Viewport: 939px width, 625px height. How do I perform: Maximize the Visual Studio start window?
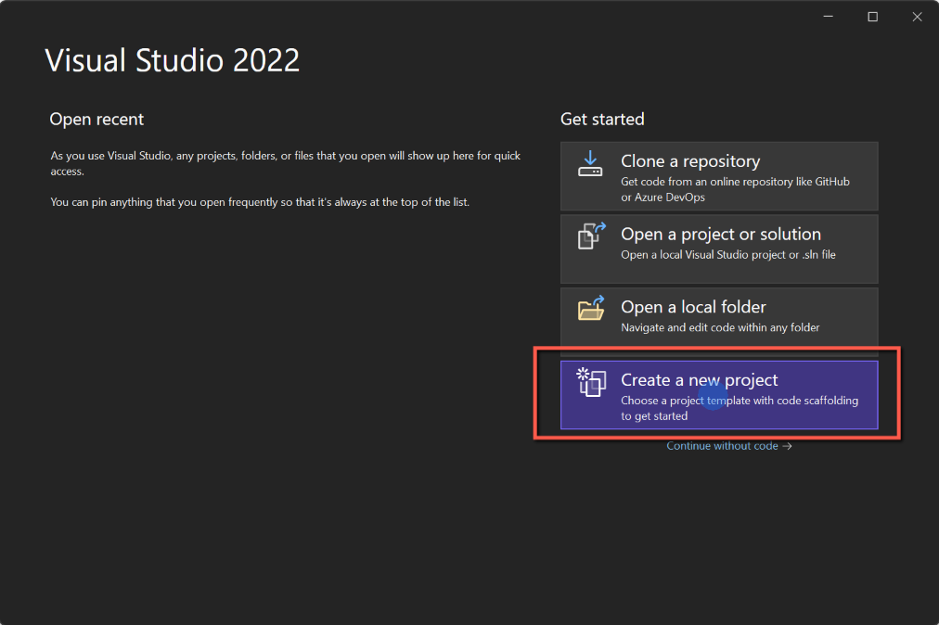[872, 17]
